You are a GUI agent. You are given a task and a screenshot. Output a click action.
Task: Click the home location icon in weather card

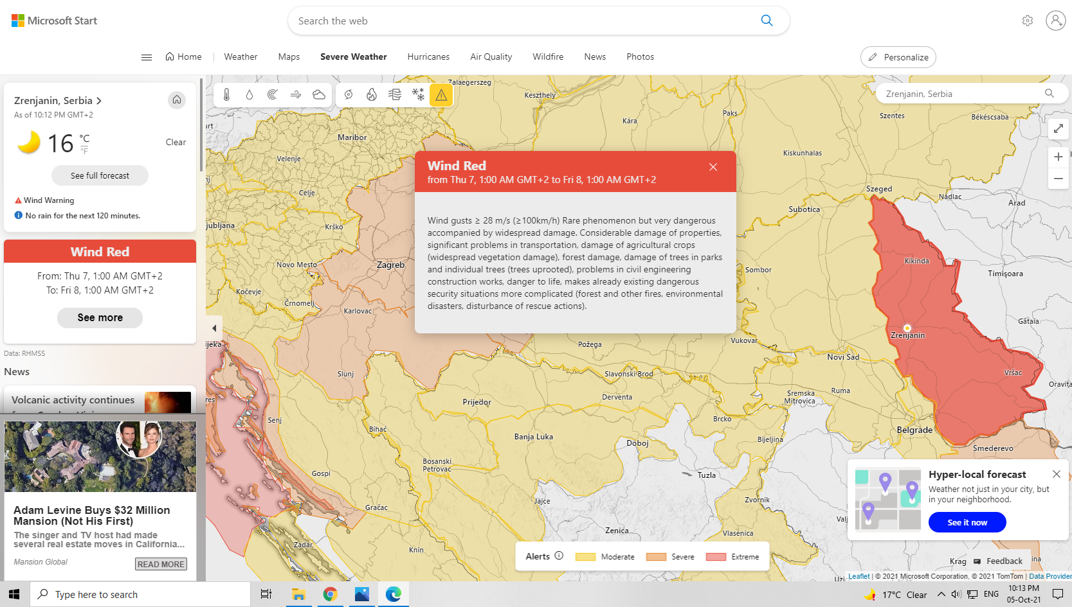click(177, 100)
